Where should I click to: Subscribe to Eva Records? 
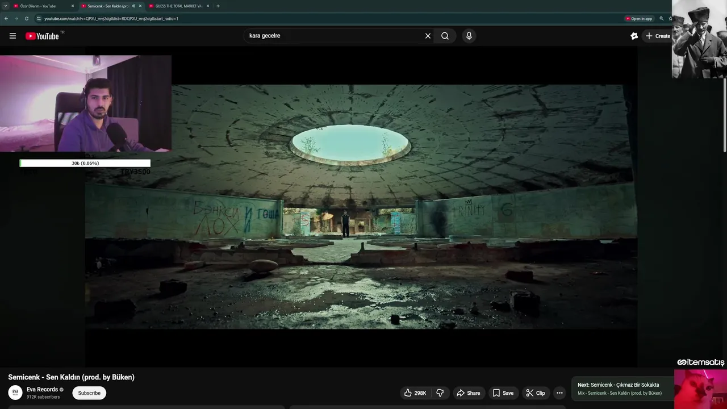[89, 393]
